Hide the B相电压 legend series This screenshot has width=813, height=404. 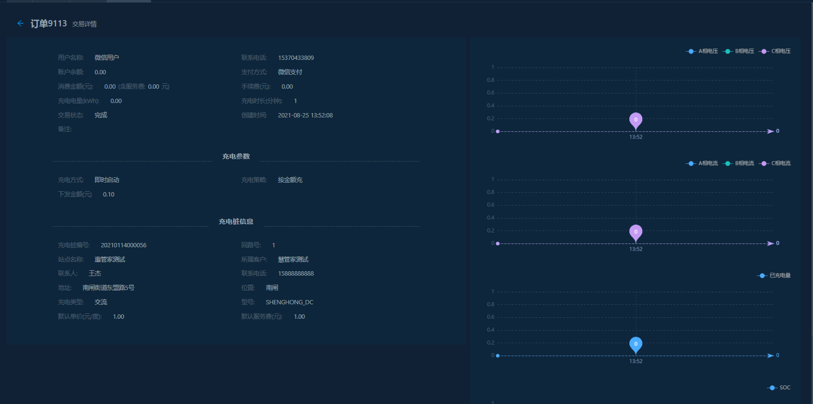click(x=739, y=51)
